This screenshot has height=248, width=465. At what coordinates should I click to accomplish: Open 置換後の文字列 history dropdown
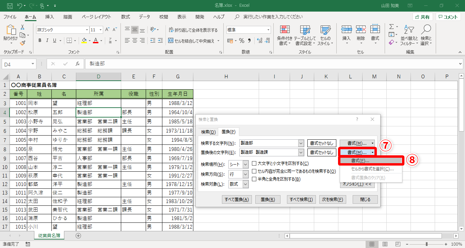click(301, 152)
